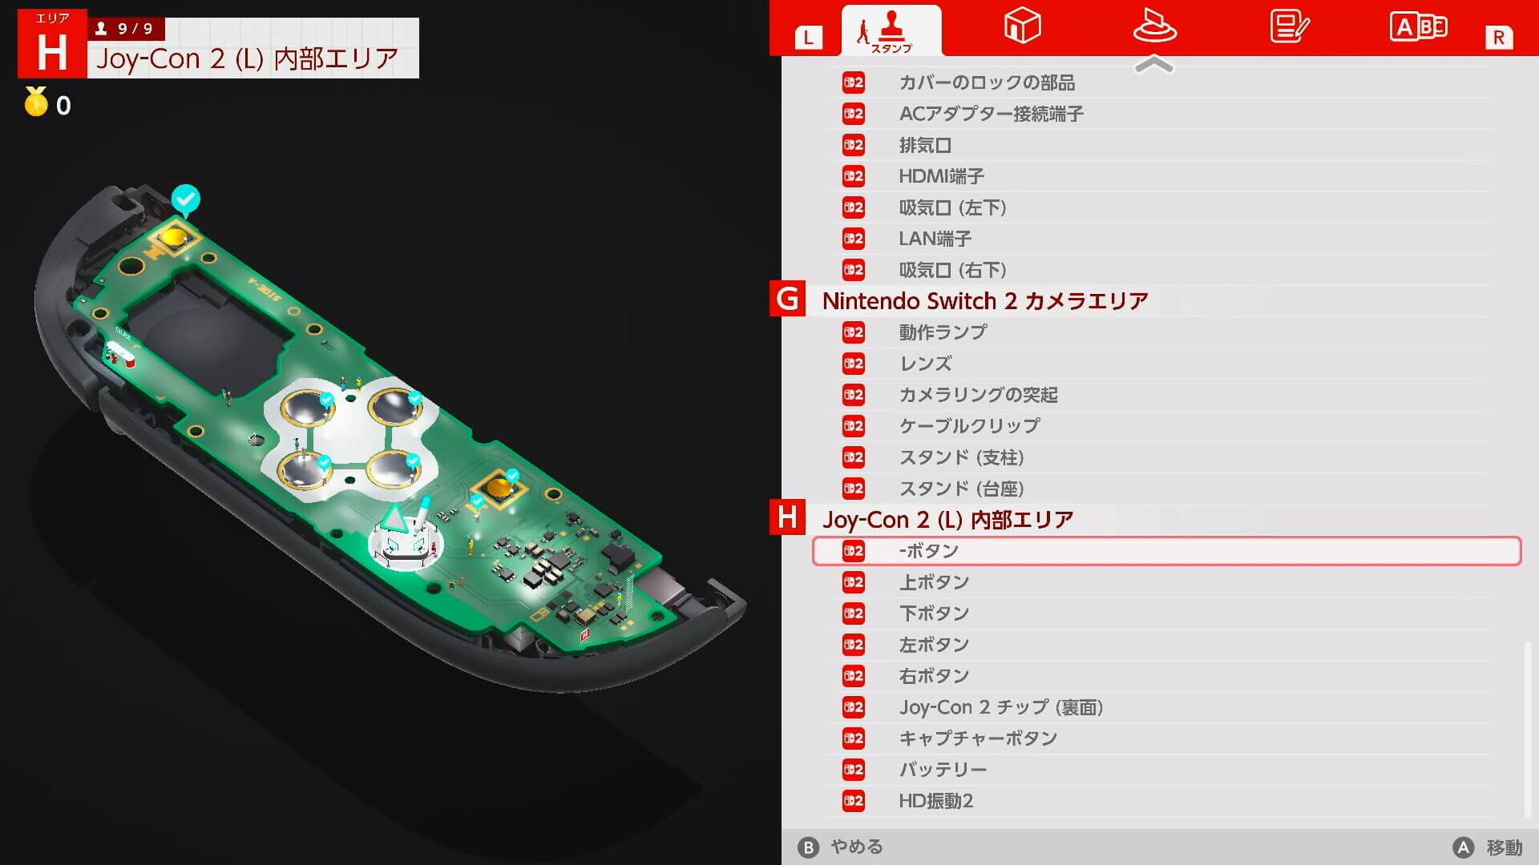
Task: Click the A 移動 button
Action: 1487,847
